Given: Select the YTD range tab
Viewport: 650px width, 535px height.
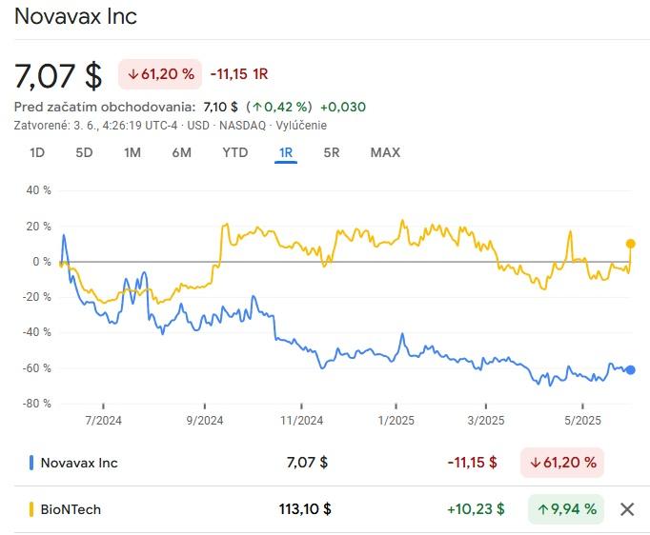Looking at the screenshot, I should [235, 153].
